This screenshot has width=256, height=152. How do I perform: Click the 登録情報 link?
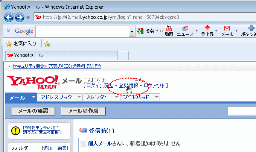(x=128, y=86)
